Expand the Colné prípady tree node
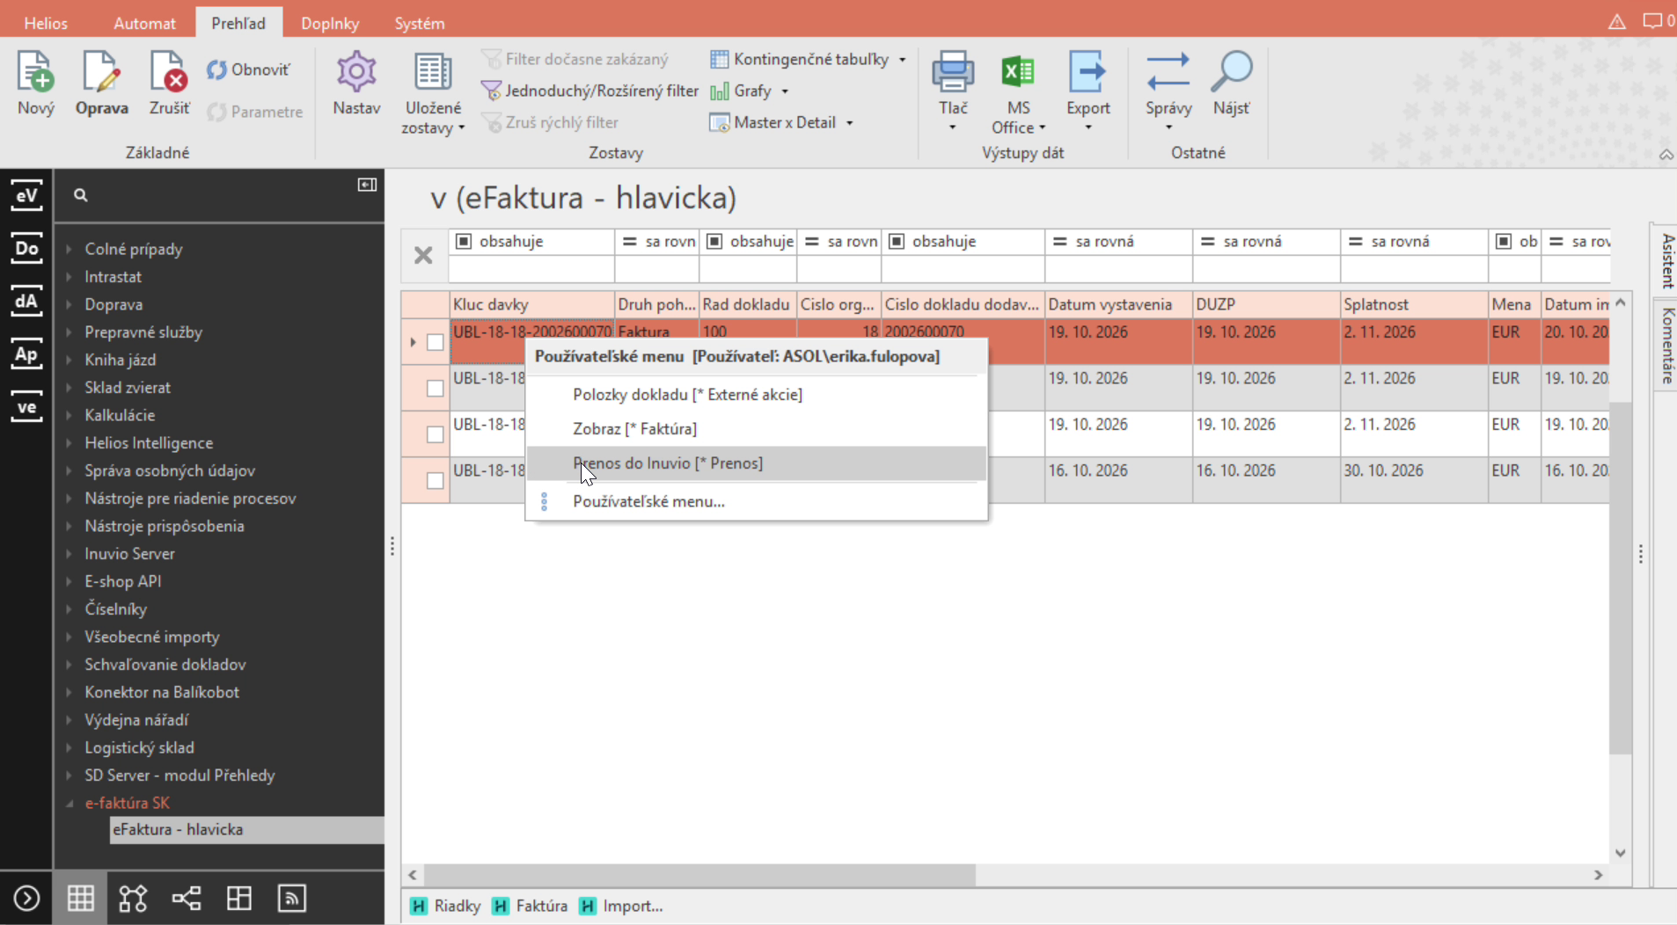The image size is (1677, 925). pyautogui.click(x=70, y=249)
